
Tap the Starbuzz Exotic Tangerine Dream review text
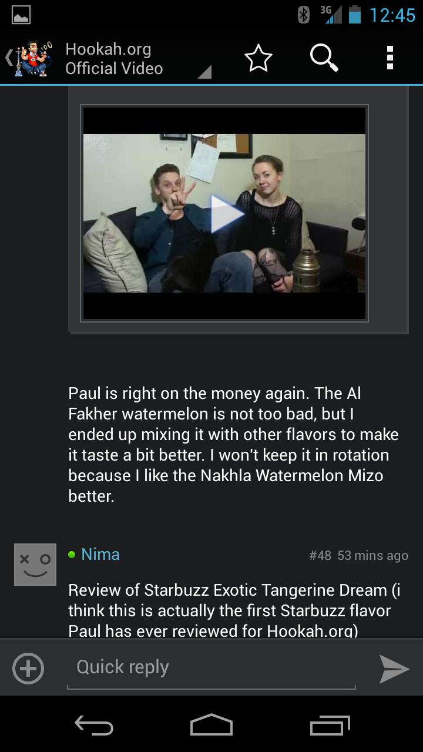click(x=234, y=610)
